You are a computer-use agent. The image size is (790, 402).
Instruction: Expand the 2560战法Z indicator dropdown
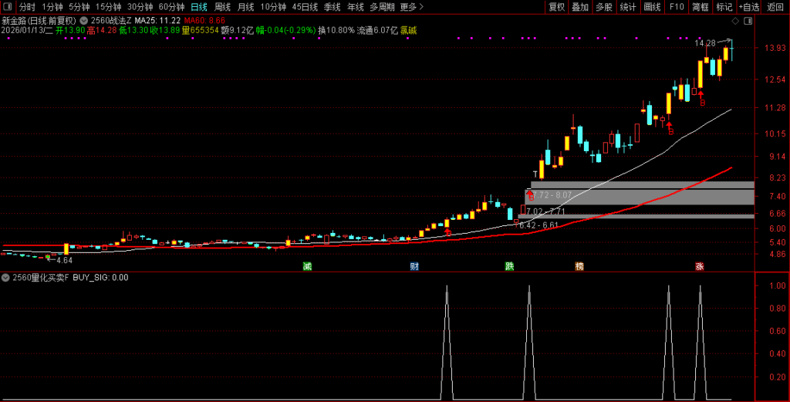[84, 20]
